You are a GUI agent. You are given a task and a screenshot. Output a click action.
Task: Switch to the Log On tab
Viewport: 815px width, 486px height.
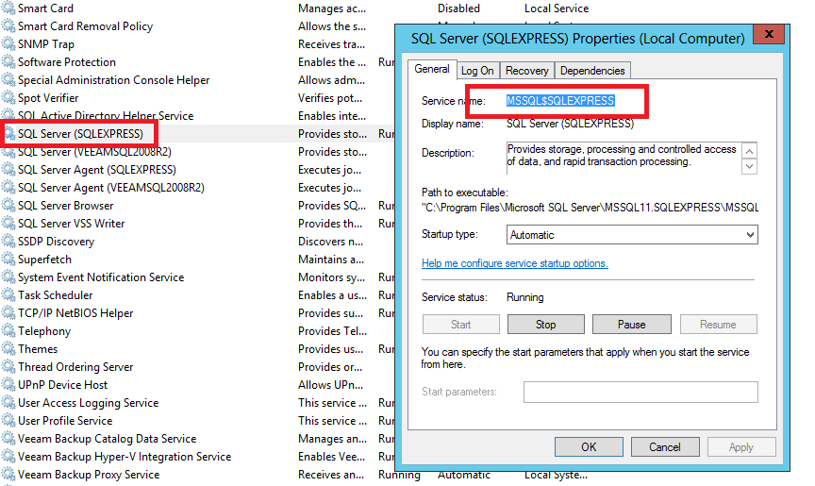point(477,71)
